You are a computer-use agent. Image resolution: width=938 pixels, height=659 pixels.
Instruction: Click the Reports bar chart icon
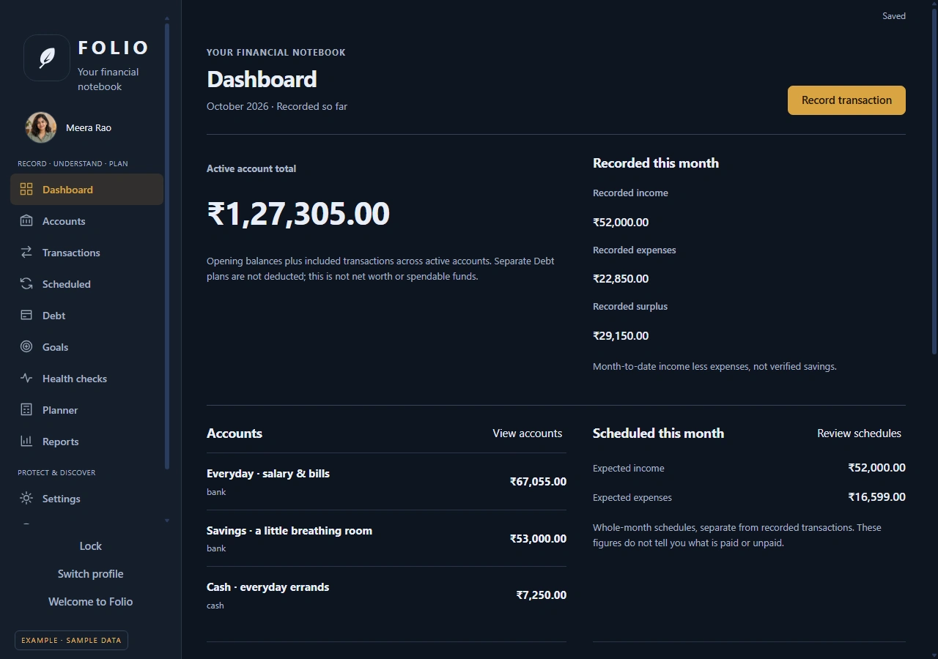point(26,442)
